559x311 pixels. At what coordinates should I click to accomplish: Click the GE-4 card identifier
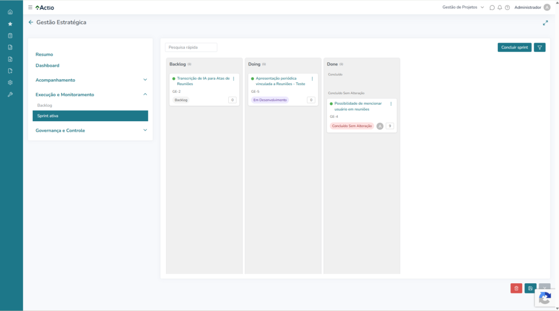(334, 117)
